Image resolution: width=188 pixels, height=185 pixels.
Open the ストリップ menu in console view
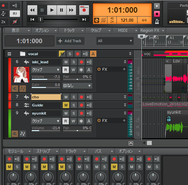click(46, 151)
